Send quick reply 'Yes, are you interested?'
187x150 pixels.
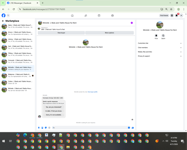coord(53,107)
